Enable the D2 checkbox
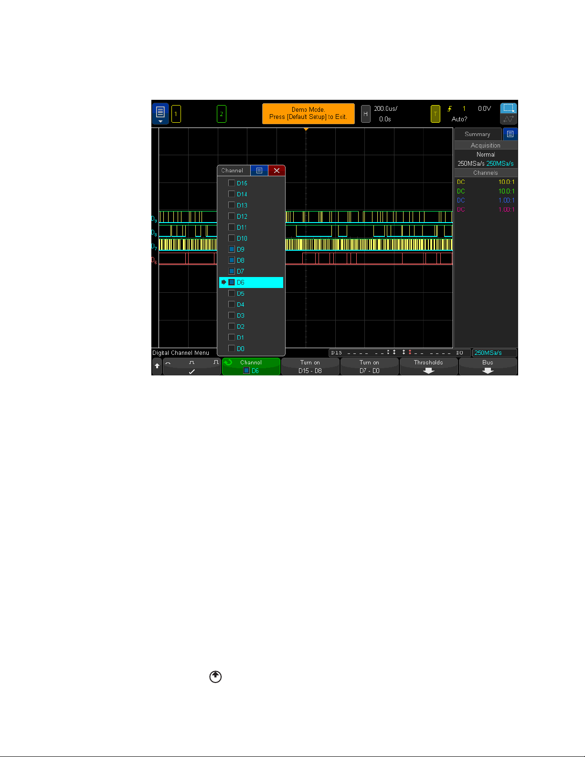The width and height of the screenshot is (585, 757). coord(232,326)
